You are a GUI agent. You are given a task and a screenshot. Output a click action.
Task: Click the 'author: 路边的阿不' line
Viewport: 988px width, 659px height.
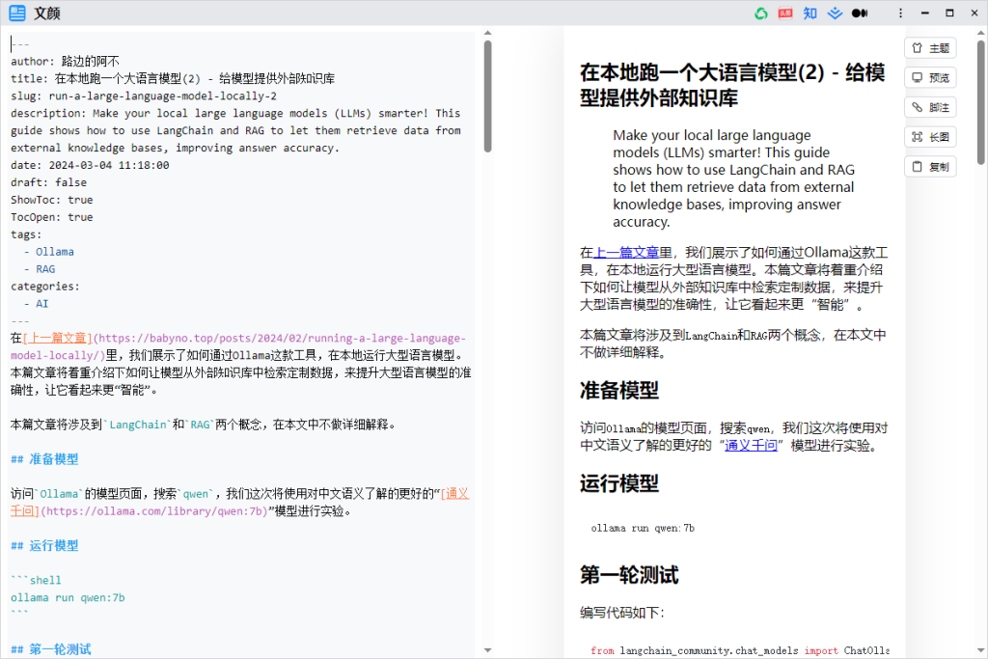(65, 61)
